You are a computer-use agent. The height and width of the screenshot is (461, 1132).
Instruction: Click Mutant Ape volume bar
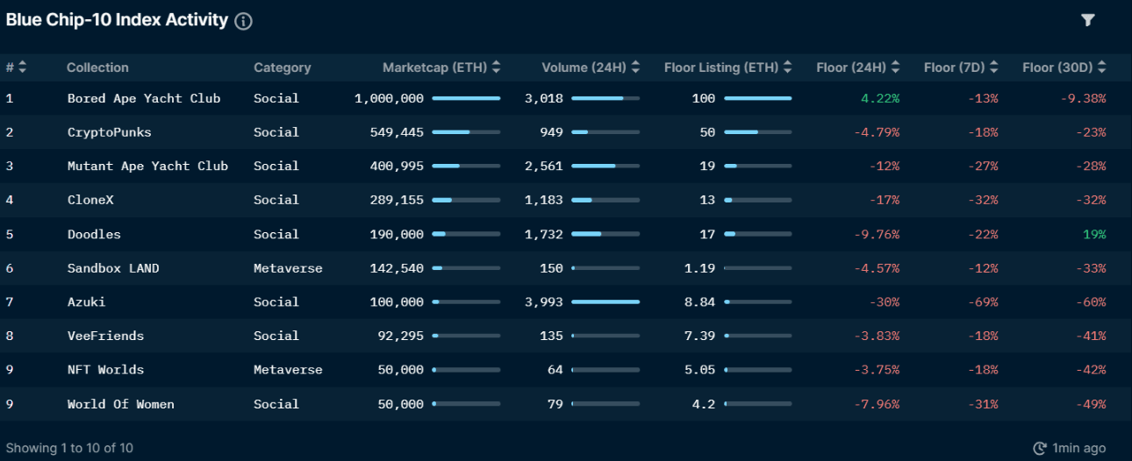[605, 166]
